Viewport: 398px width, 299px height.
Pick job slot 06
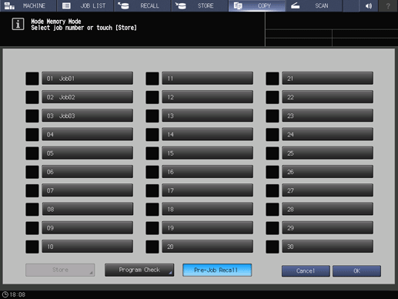(x=87, y=172)
